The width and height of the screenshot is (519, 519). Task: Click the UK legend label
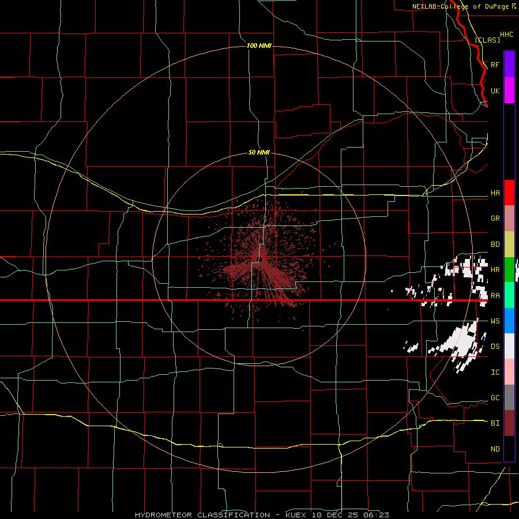click(x=495, y=91)
